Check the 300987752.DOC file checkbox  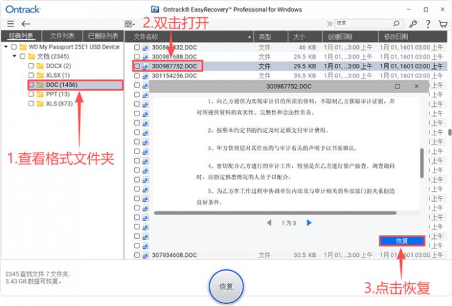(x=137, y=66)
